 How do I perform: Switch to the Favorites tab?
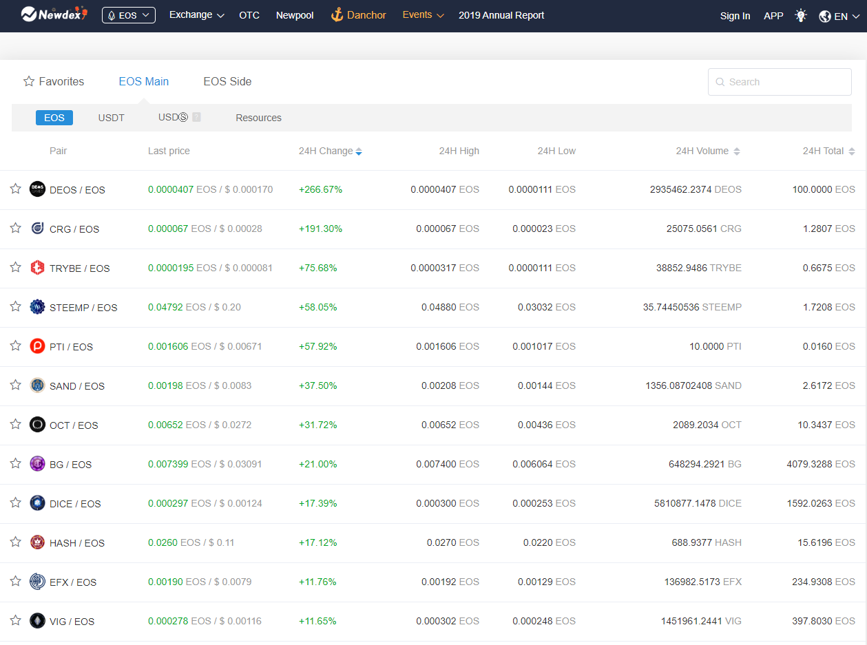54,81
